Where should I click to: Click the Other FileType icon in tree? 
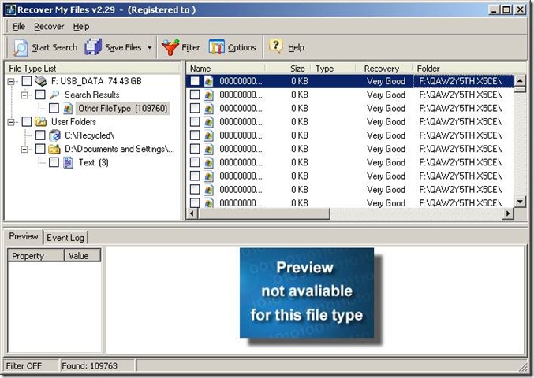point(68,109)
